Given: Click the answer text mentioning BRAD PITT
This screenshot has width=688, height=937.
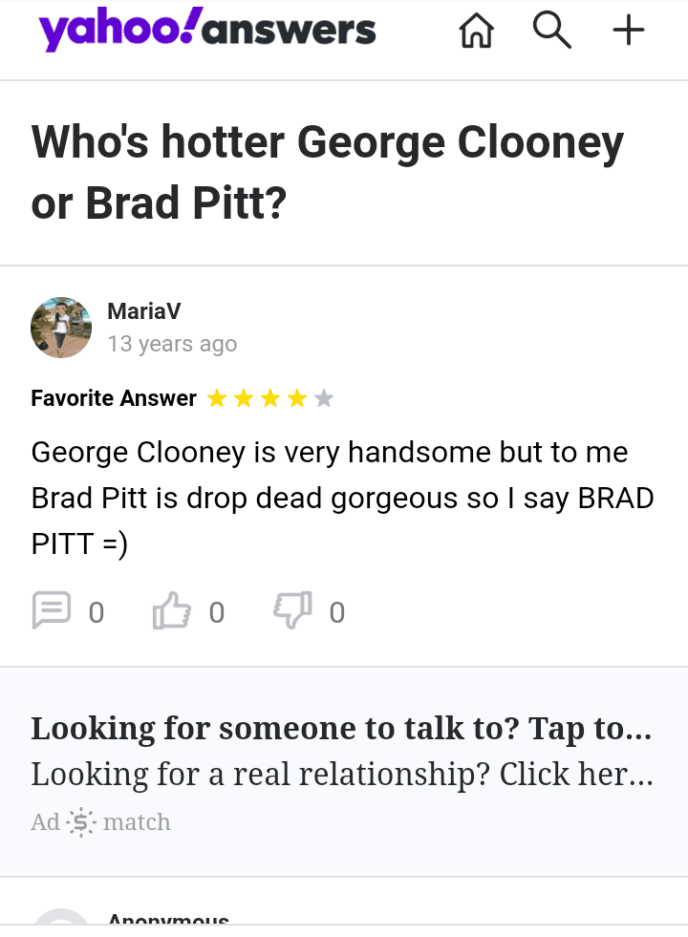Looking at the screenshot, I should [x=341, y=498].
